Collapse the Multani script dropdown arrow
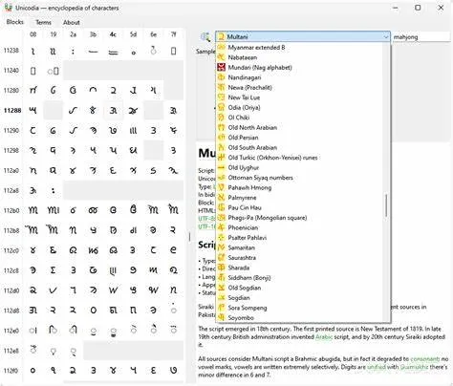Screen dimensions: 453x386 pos(386,37)
